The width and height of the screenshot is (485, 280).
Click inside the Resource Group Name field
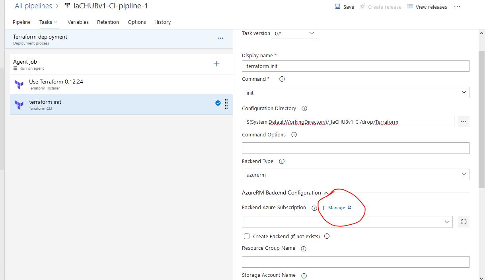point(355,261)
